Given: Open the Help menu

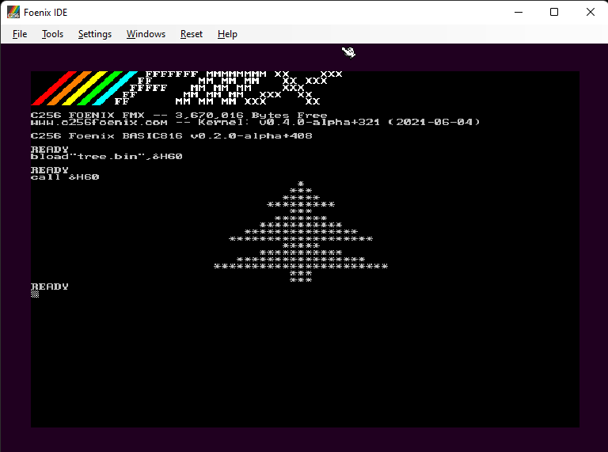Looking at the screenshot, I should point(227,34).
